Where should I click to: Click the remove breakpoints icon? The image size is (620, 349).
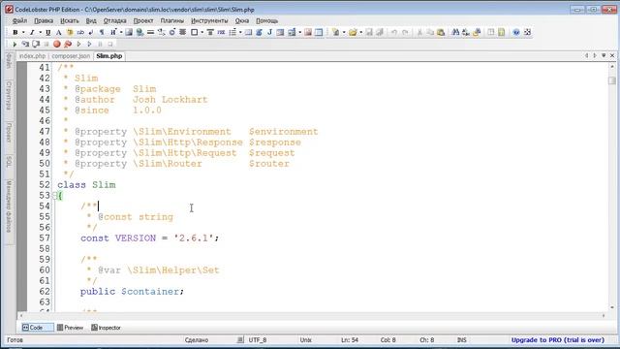[x=68, y=44]
